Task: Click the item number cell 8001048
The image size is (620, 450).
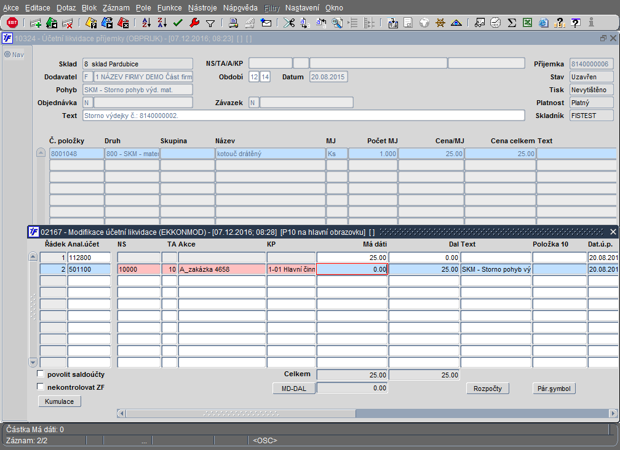Action: [77, 154]
